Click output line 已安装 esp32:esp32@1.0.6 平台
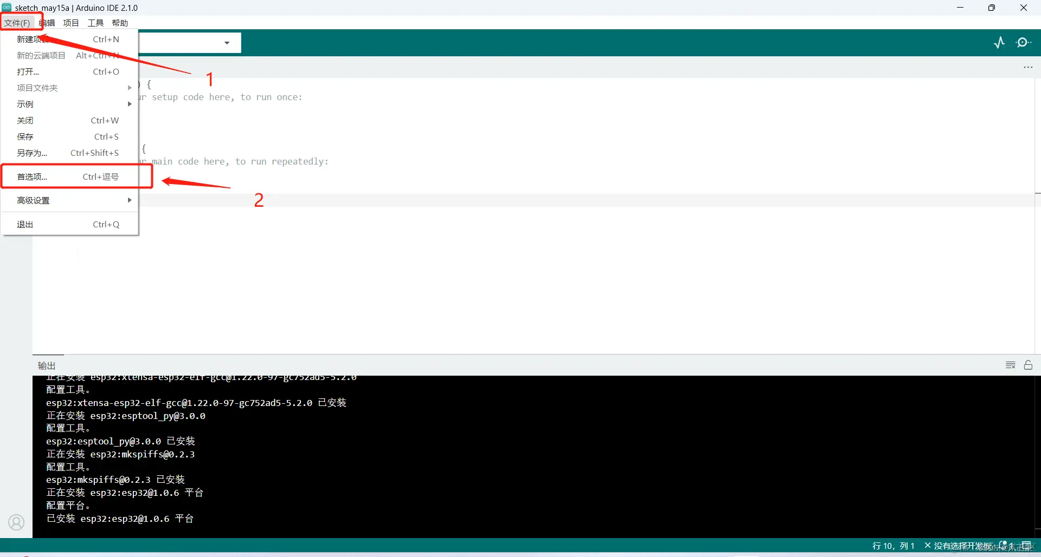The height and width of the screenshot is (557, 1041). (120, 519)
